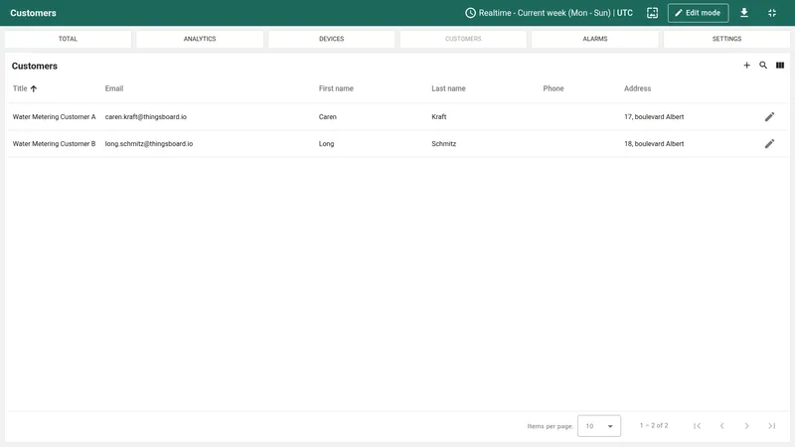Download the dashboard via the export icon
Viewport: 795px width, 447px height.
click(x=743, y=13)
